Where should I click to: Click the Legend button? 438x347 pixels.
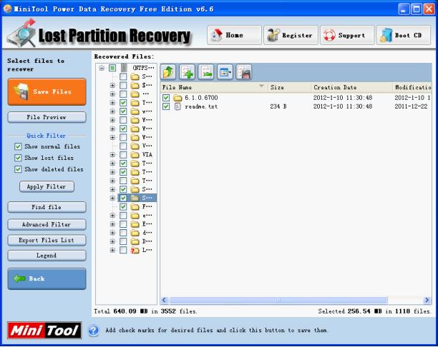(47, 256)
